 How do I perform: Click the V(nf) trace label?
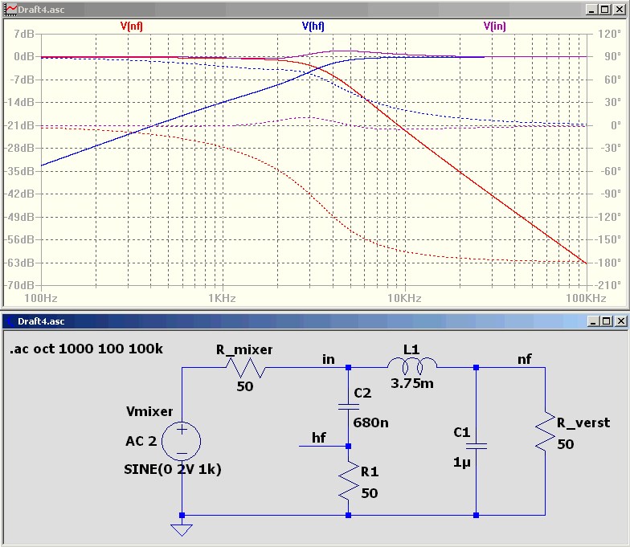[x=132, y=26]
